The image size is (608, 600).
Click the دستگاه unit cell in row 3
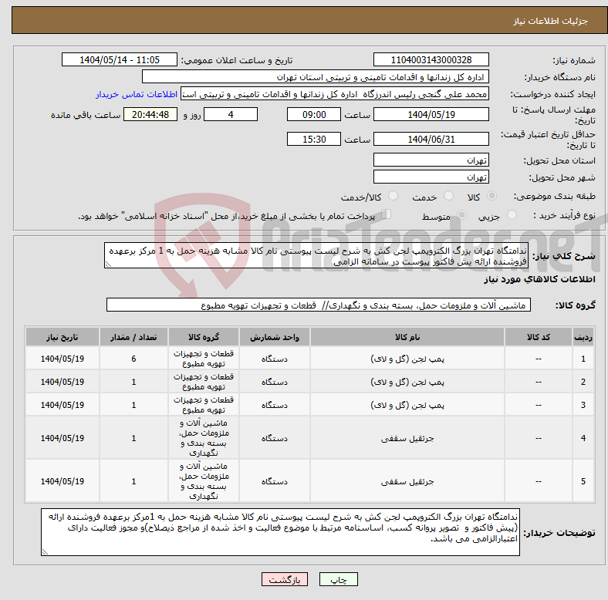[x=275, y=405]
